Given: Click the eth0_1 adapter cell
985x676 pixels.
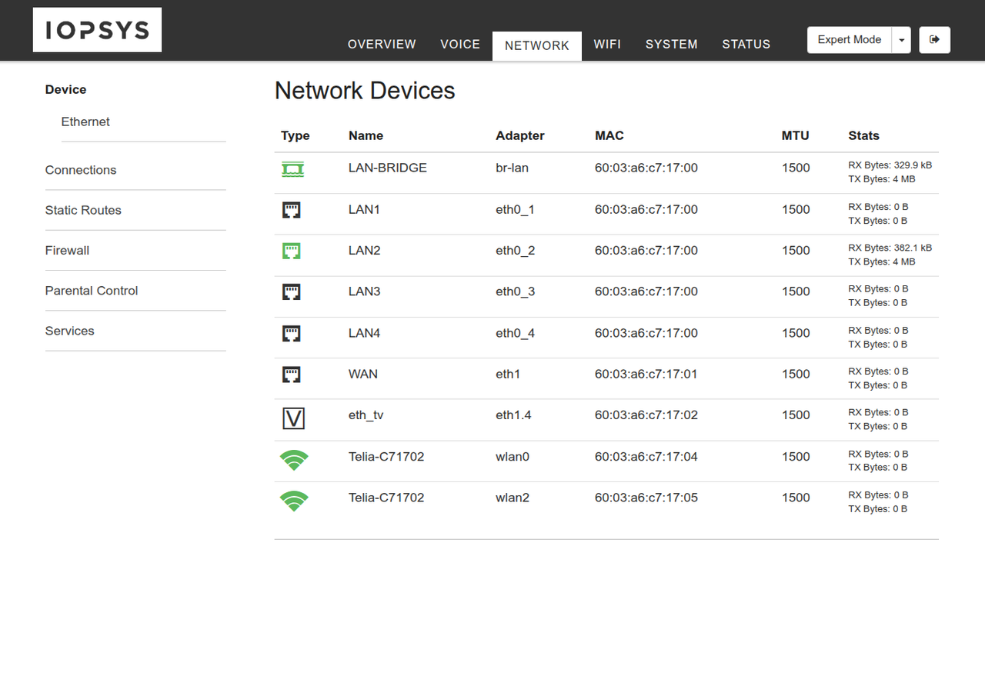Looking at the screenshot, I should 515,209.
